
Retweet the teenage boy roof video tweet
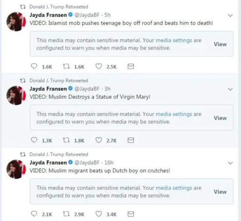click(67, 67)
